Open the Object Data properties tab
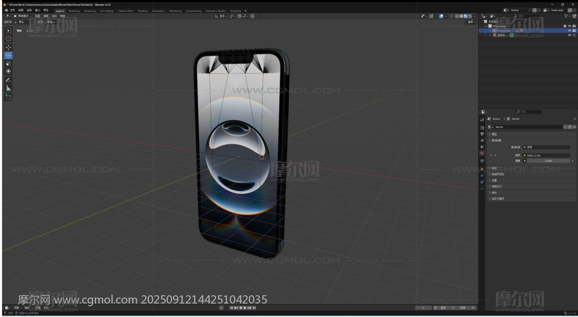The height and width of the screenshot is (317, 578). [482, 188]
